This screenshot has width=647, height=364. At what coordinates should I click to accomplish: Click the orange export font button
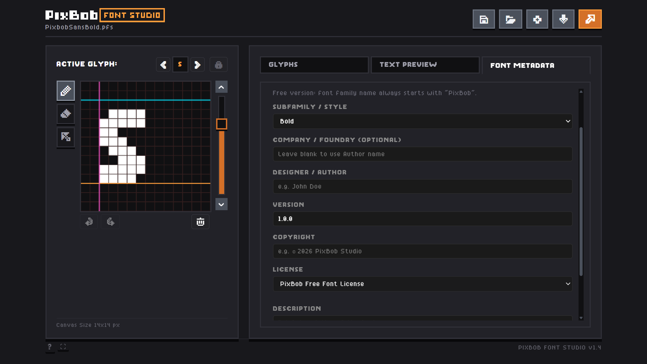[590, 19]
